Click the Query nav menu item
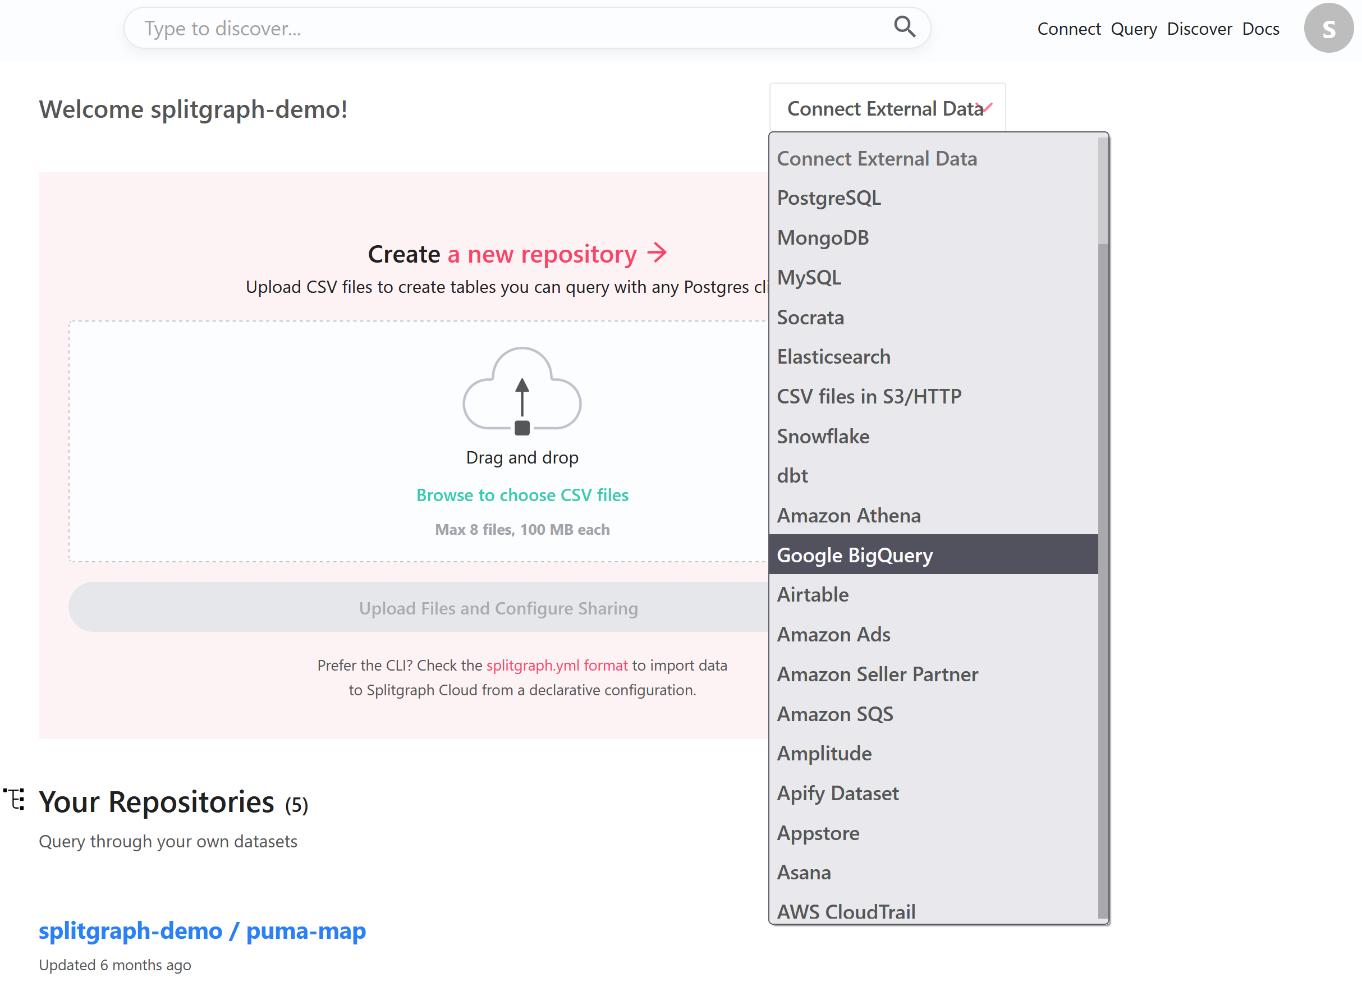Image resolution: width=1362 pixels, height=1000 pixels. (1132, 29)
